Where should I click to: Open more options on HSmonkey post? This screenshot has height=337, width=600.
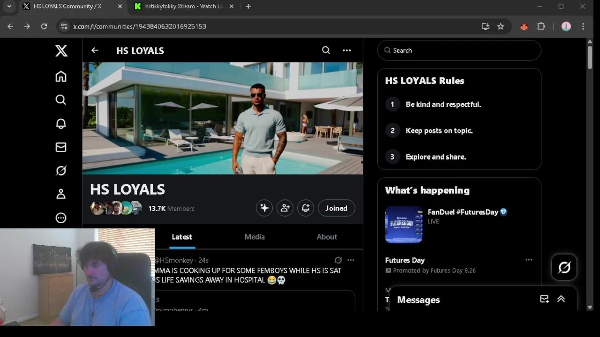tap(351, 260)
